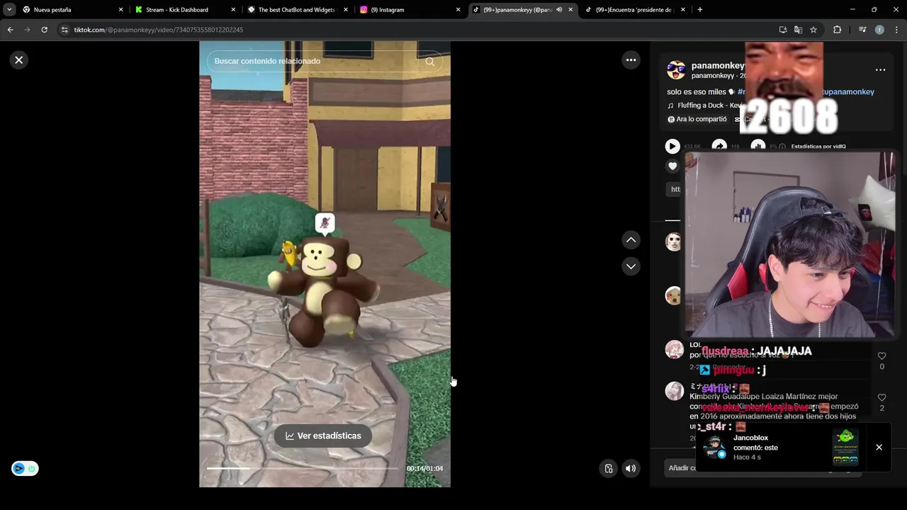Open the Chrome profile avatar
This screenshot has height=510, width=907.
click(x=879, y=30)
